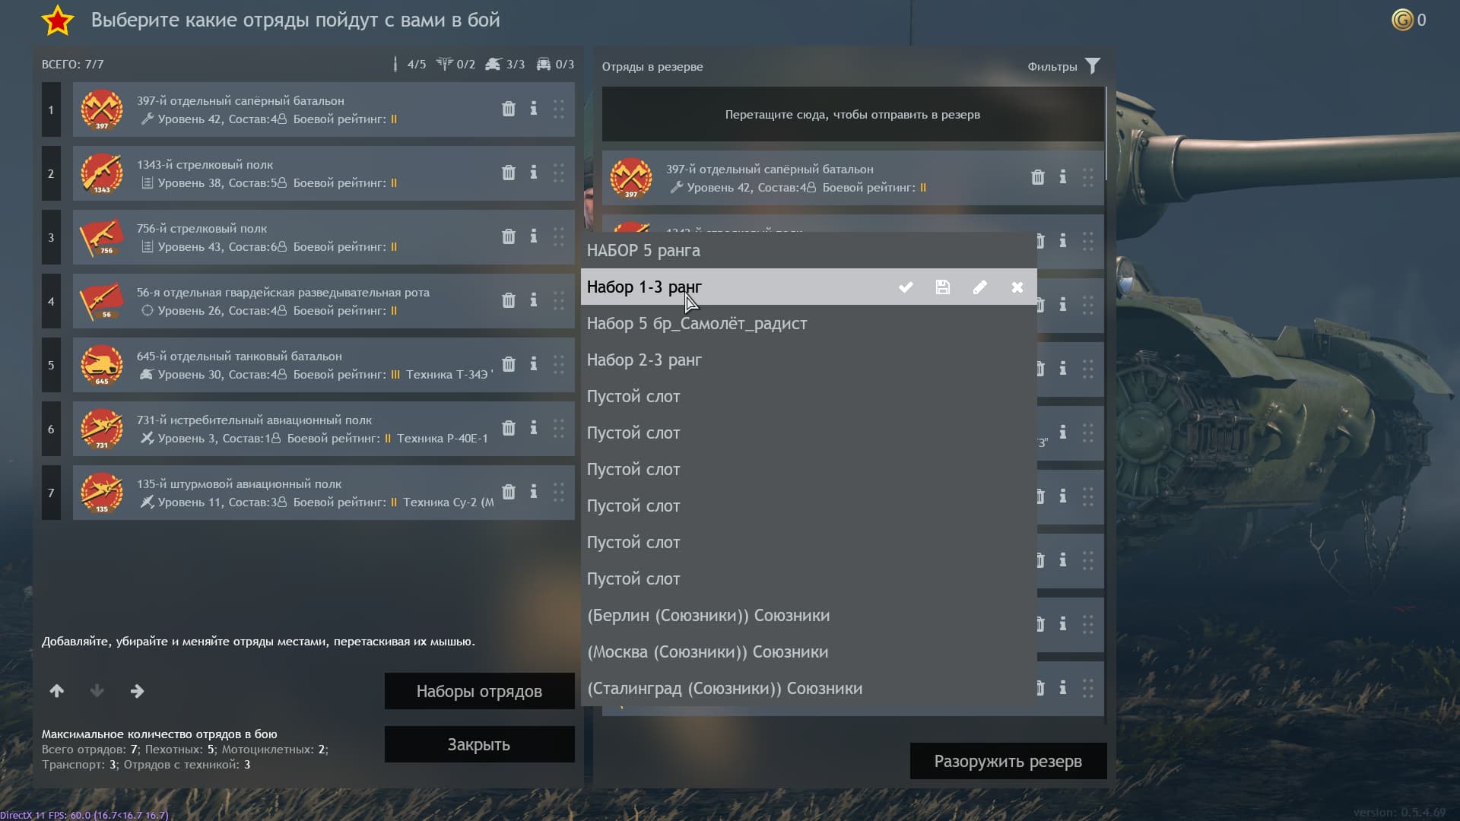Pick the first 'Пустой слот' entry
This screenshot has width=1460, height=821.
633,397
